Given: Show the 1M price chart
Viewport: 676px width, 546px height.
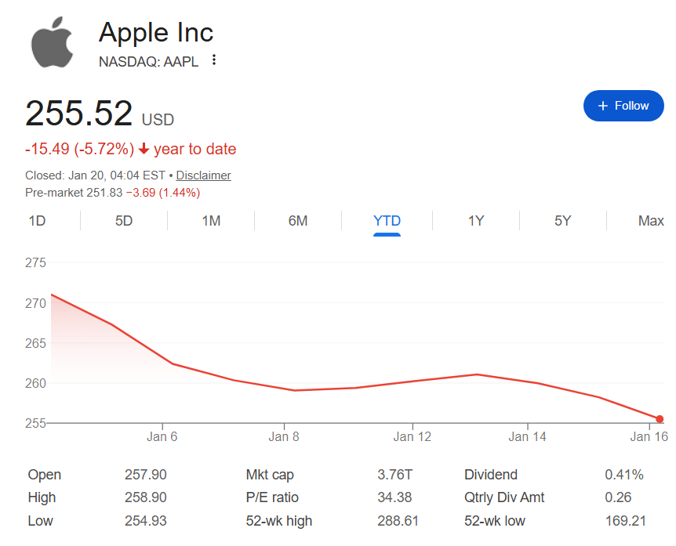Looking at the screenshot, I should click(x=211, y=221).
